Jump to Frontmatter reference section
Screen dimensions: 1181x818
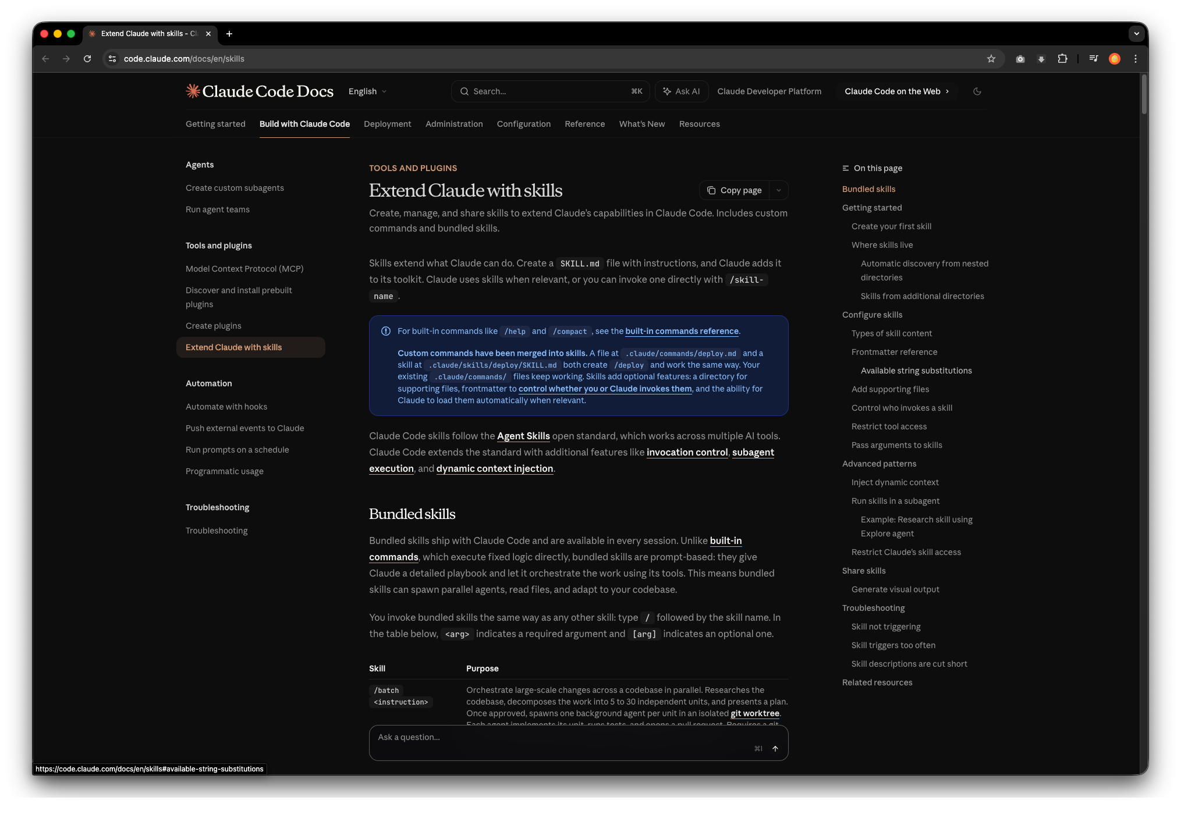[x=894, y=352]
